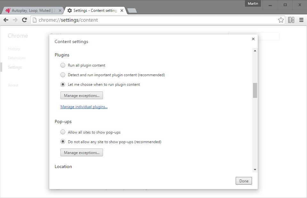Open a new tab

pos(132,11)
